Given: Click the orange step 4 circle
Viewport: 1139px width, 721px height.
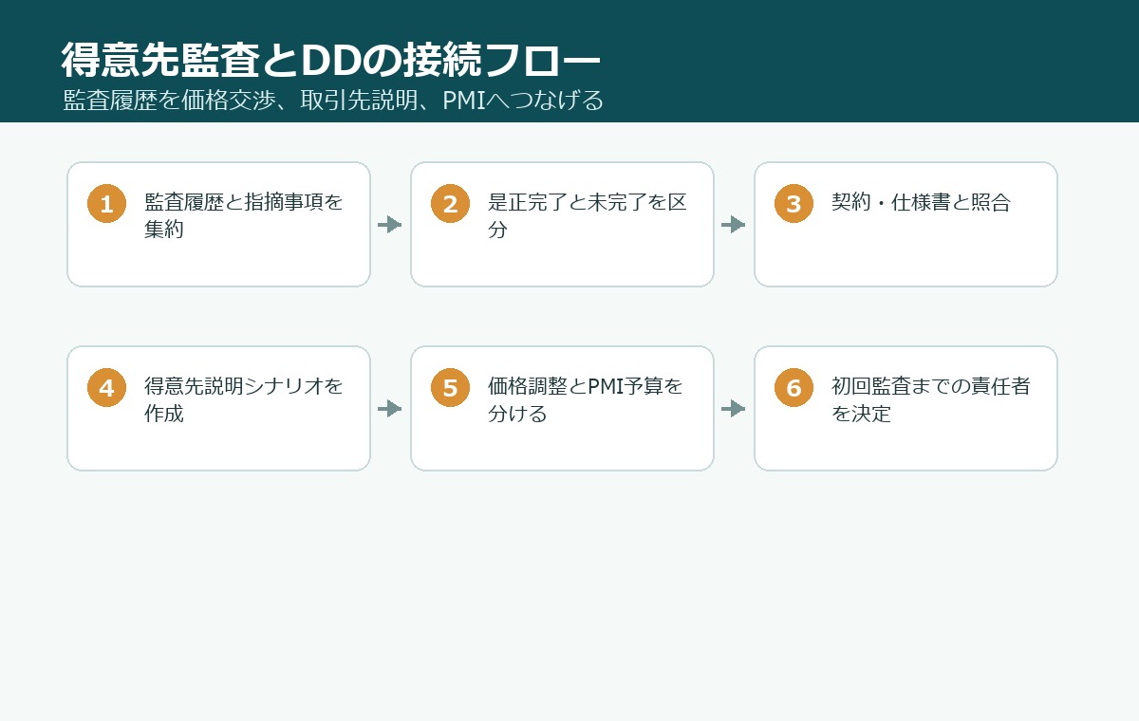Looking at the screenshot, I should pyautogui.click(x=106, y=388).
